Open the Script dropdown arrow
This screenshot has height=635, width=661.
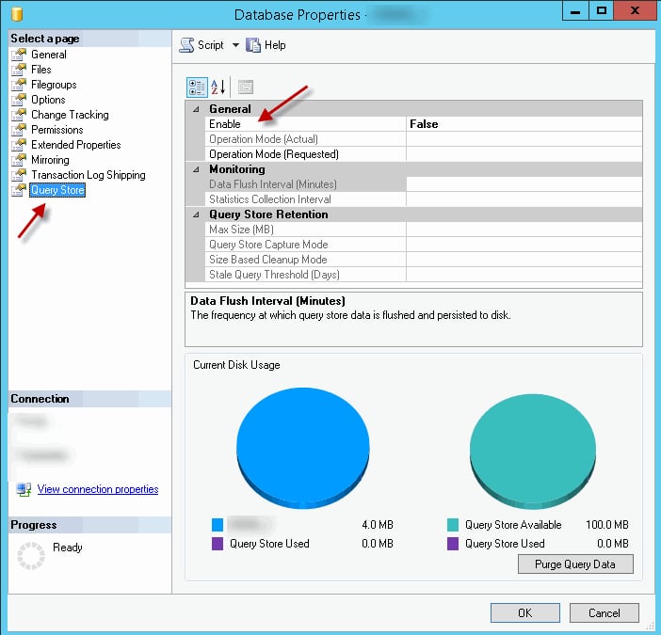click(235, 45)
